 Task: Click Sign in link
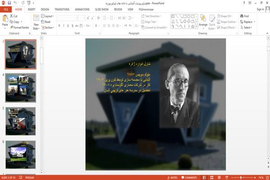pos(260,9)
